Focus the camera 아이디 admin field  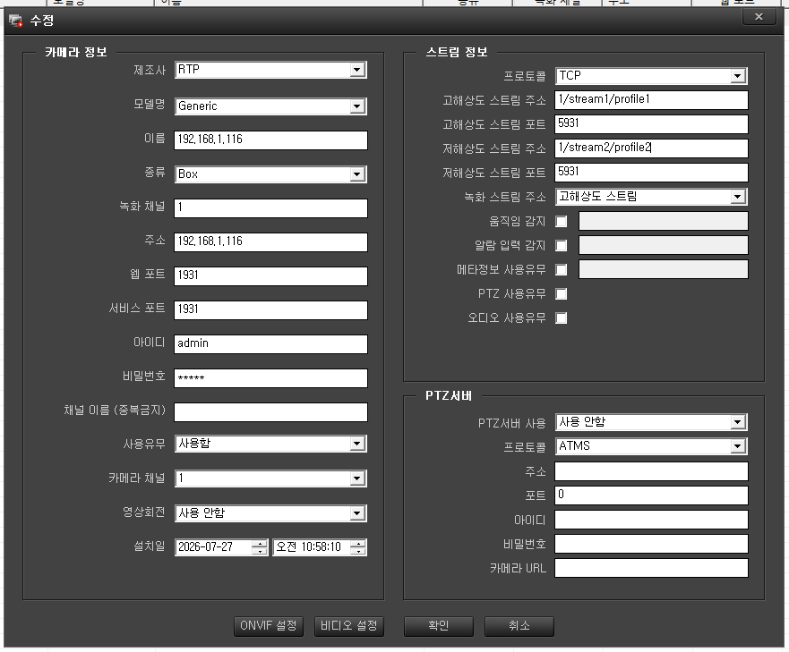[270, 343]
